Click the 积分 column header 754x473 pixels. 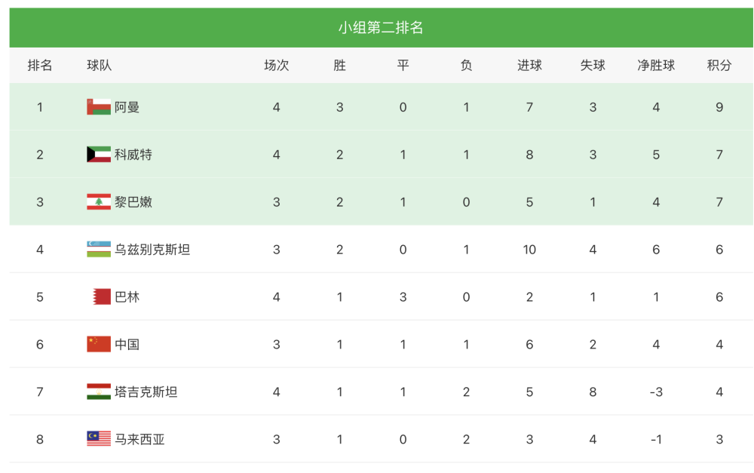click(x=719, y=66)
